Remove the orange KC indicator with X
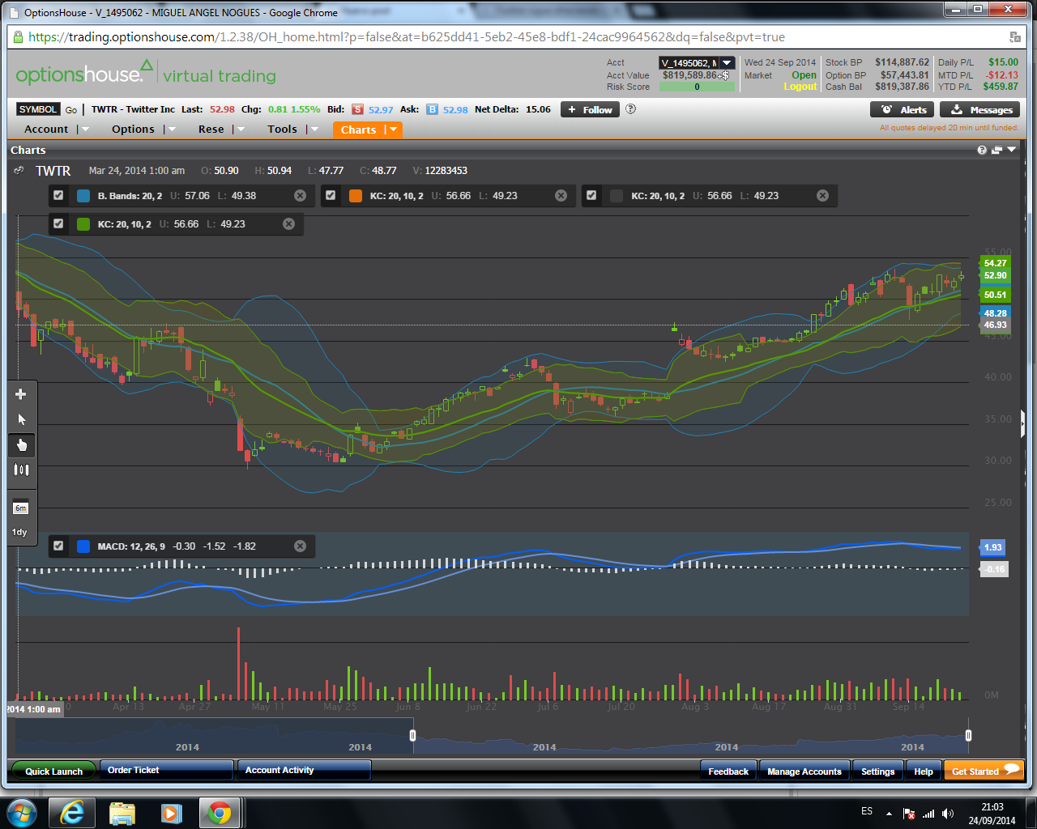 (561, 196)
